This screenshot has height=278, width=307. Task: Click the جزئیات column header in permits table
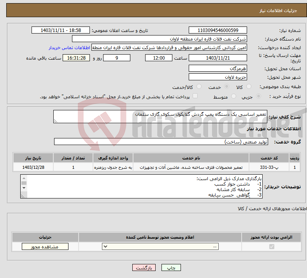click(45, 237)
